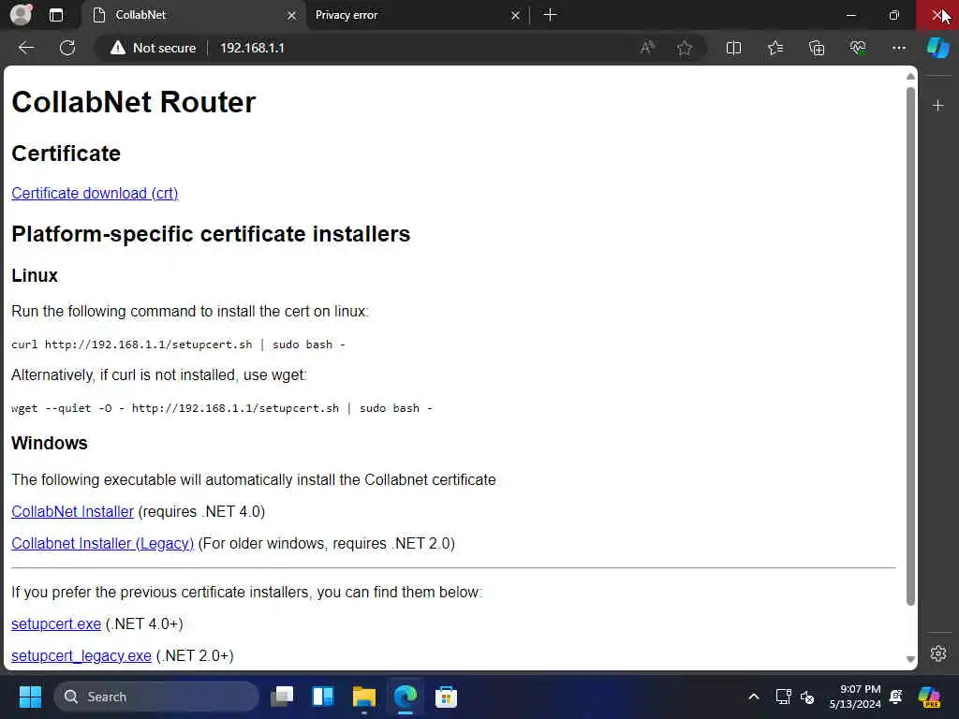Click the CollabNet Router heading
Image resolution: width=959 pixels, height=719 pixels.
tap(134, 102)
